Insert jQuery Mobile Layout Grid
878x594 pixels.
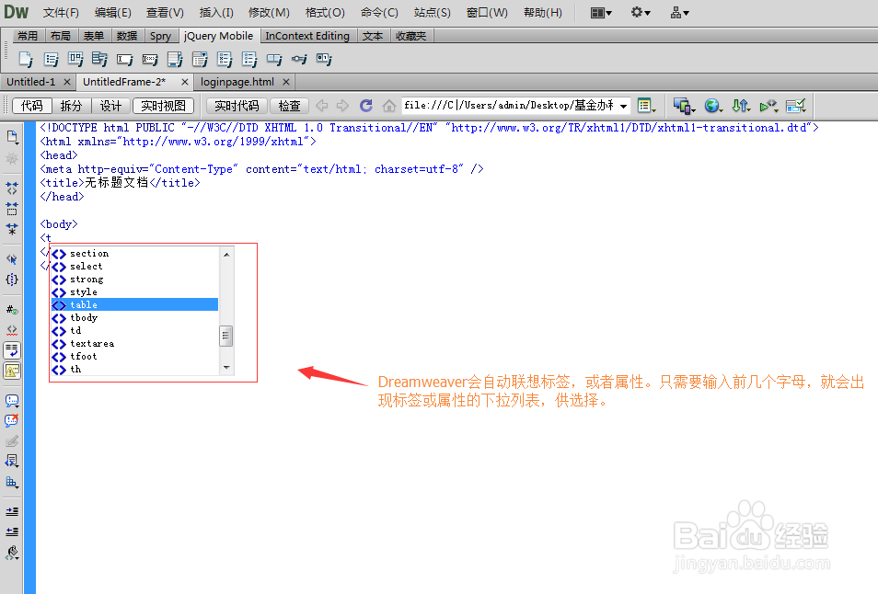(75, 59)
